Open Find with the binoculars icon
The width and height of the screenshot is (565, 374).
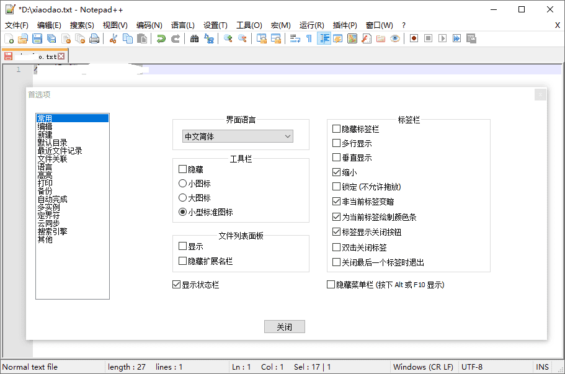point(195,38)
